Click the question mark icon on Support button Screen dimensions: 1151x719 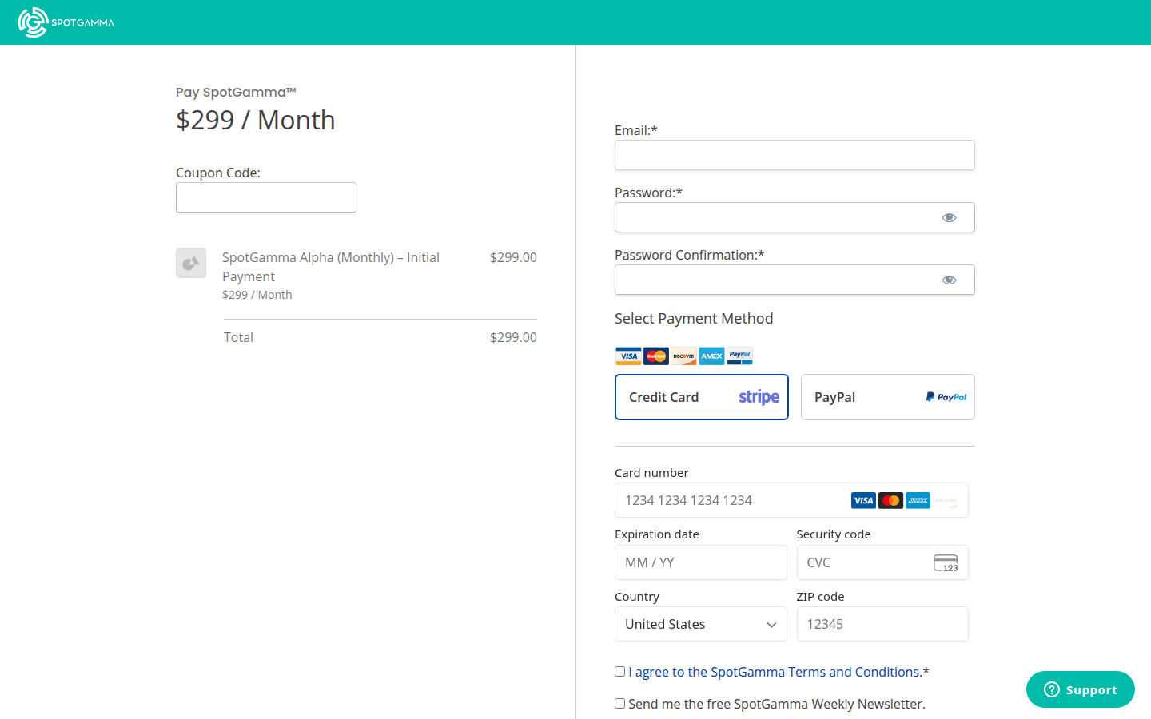point(1052,689)
